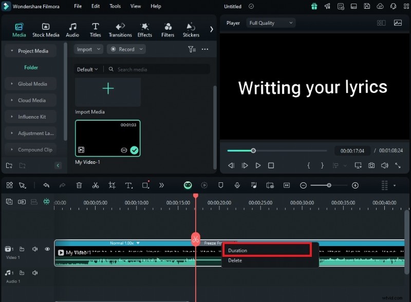The width and height of the screenshot is (411, 302).
Task: Add a marker using the marker icon
Action: (220, 185)
